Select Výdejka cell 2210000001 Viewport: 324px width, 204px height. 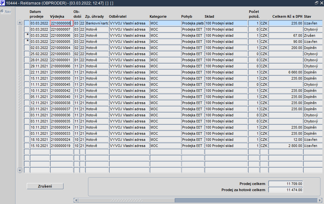click(61, 60)
